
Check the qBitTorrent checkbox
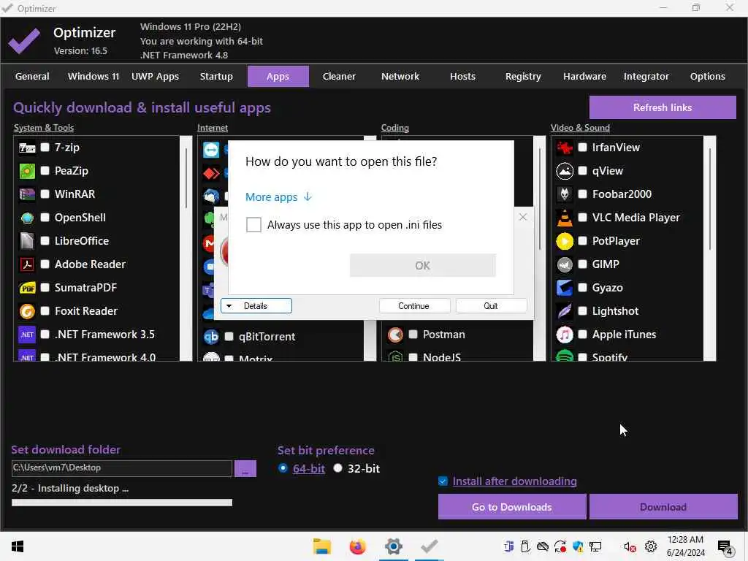point(229,337)
